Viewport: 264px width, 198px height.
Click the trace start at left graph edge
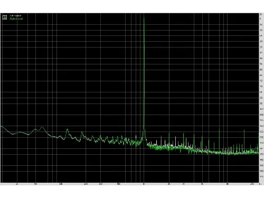tap(1, 126)
